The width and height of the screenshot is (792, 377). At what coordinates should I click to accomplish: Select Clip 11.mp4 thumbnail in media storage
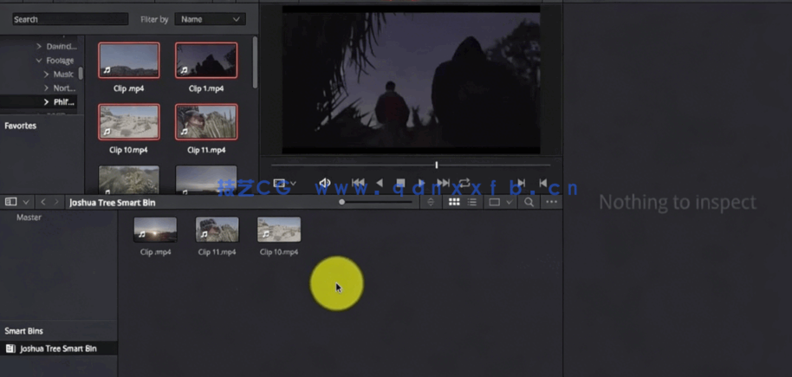206,122
